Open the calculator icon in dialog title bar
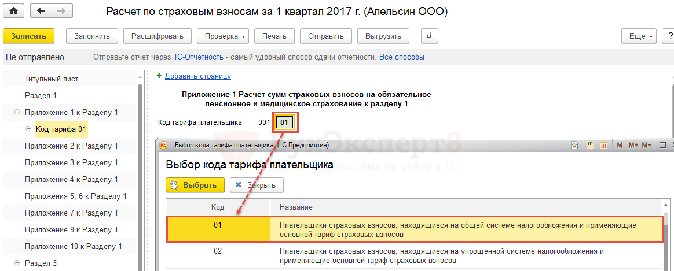This screenshot has width=674, height=271. coord(590,145)
